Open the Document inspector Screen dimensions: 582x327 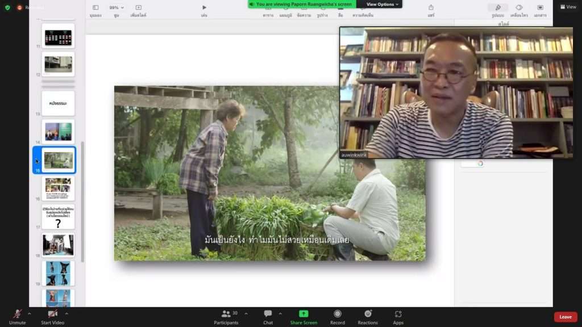(540, 7)
